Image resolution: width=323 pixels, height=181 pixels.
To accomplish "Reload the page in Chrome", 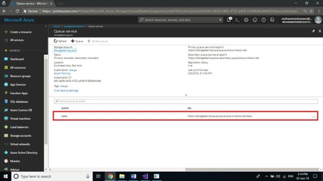I will (17, 11).
